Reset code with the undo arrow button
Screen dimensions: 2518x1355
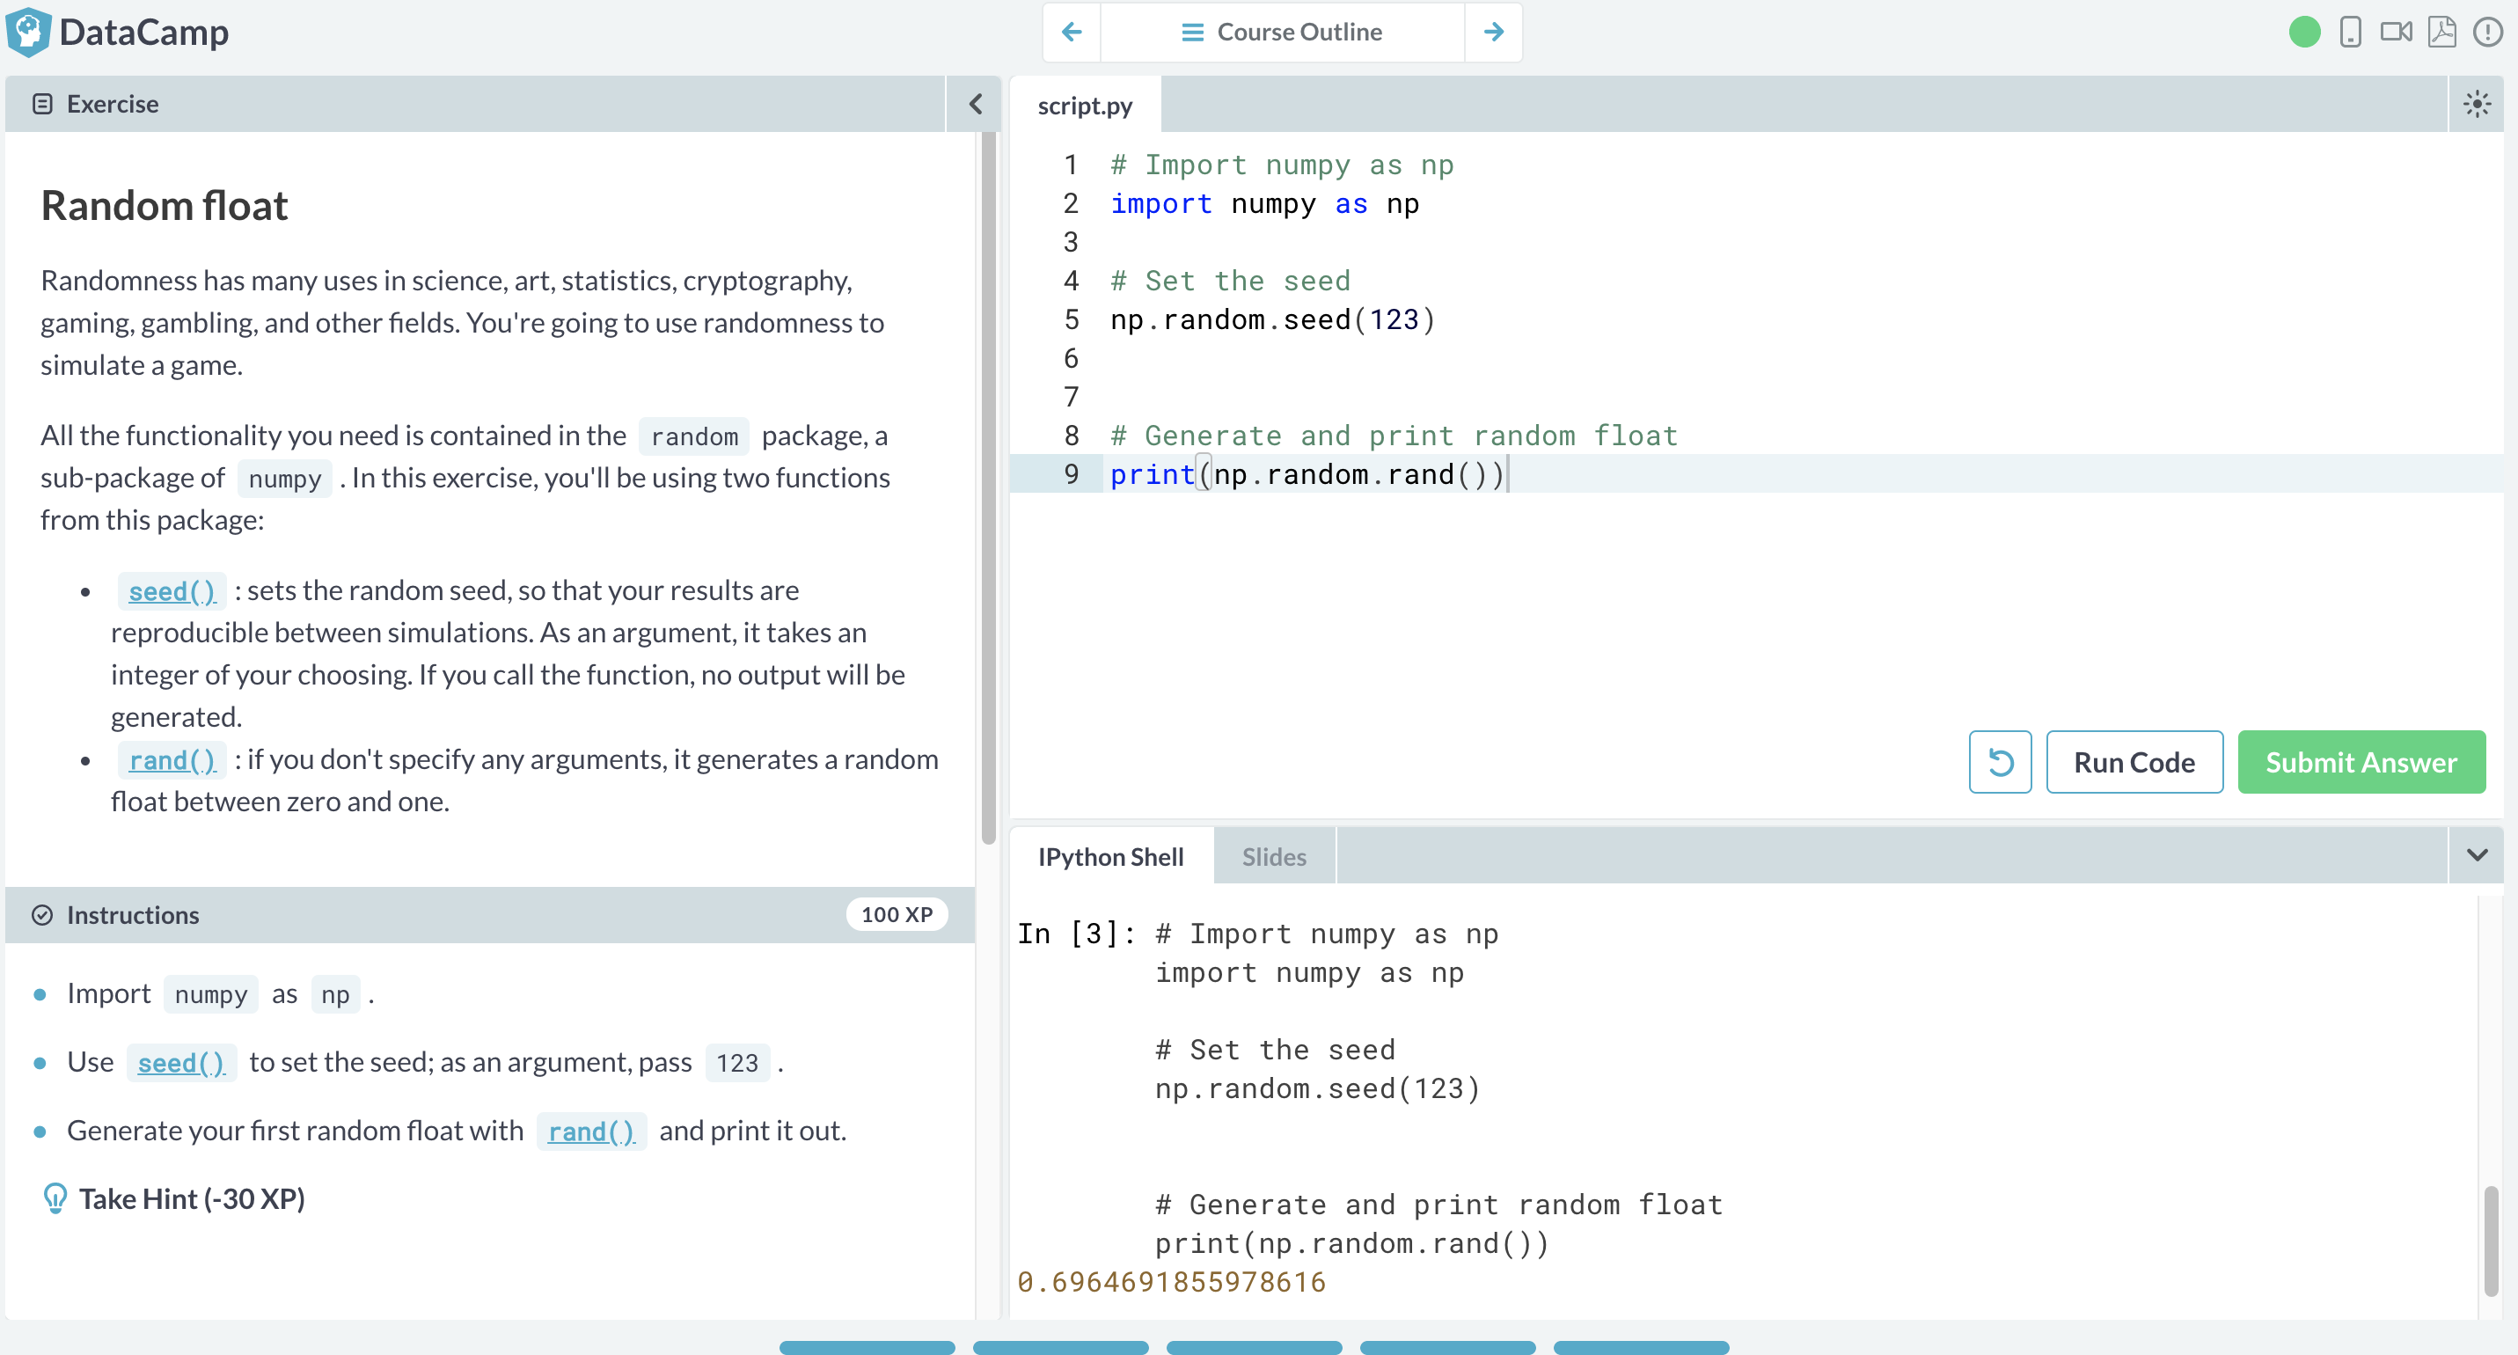tap(1999, 762)
